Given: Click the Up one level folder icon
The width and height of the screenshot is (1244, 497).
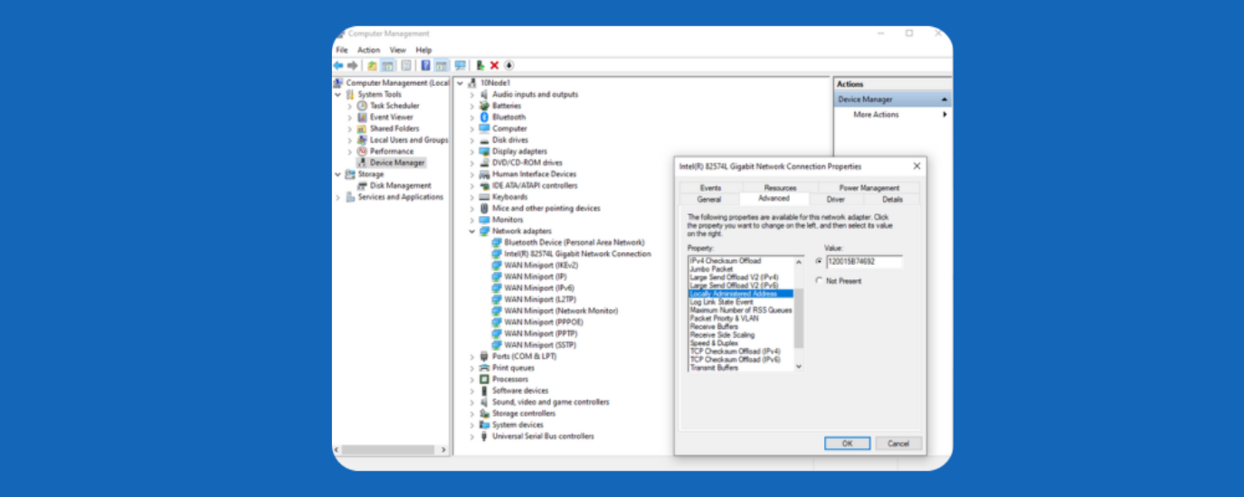Looking at the screenshot, I should (x=372, y=66).
